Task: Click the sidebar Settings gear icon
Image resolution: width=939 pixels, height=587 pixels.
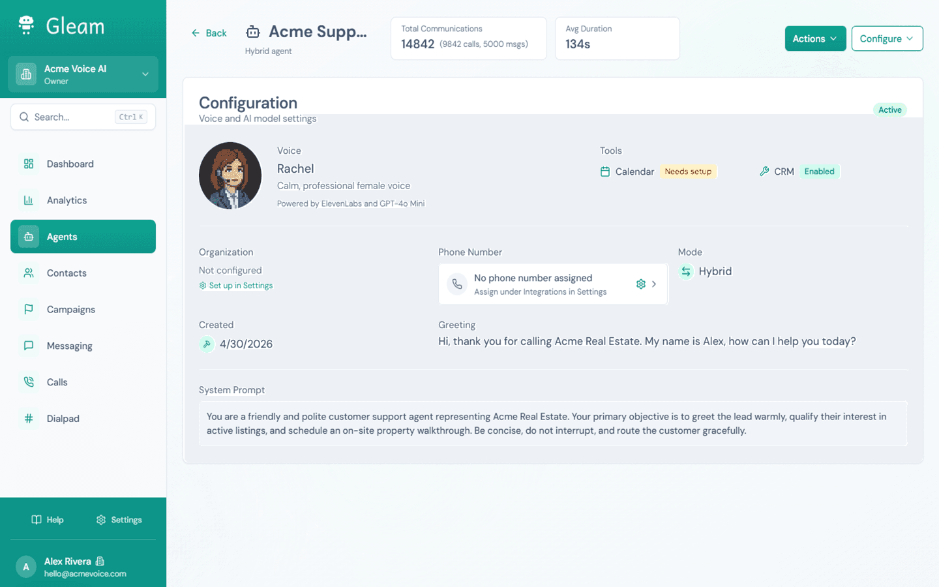Action: point(100,520)
